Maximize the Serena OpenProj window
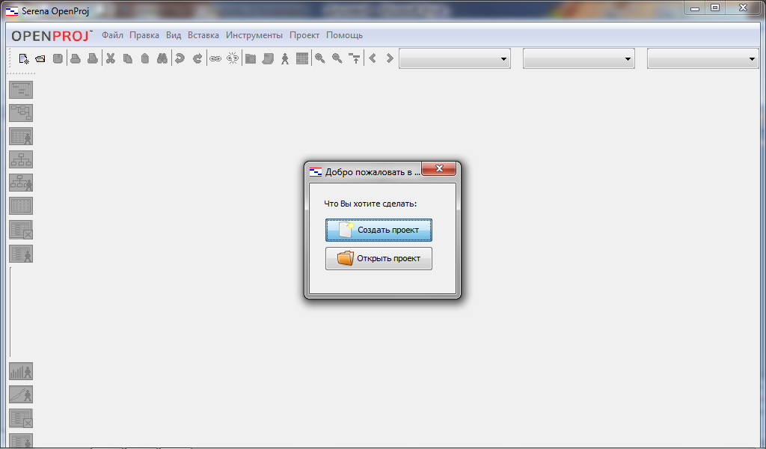 coord(715,7)
